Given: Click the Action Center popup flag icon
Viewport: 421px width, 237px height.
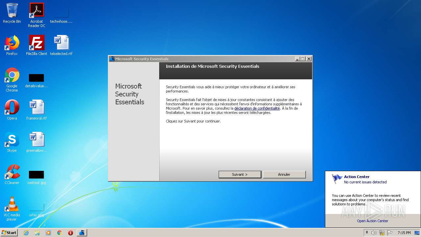Looking at the screenshot, I should 337,179.
